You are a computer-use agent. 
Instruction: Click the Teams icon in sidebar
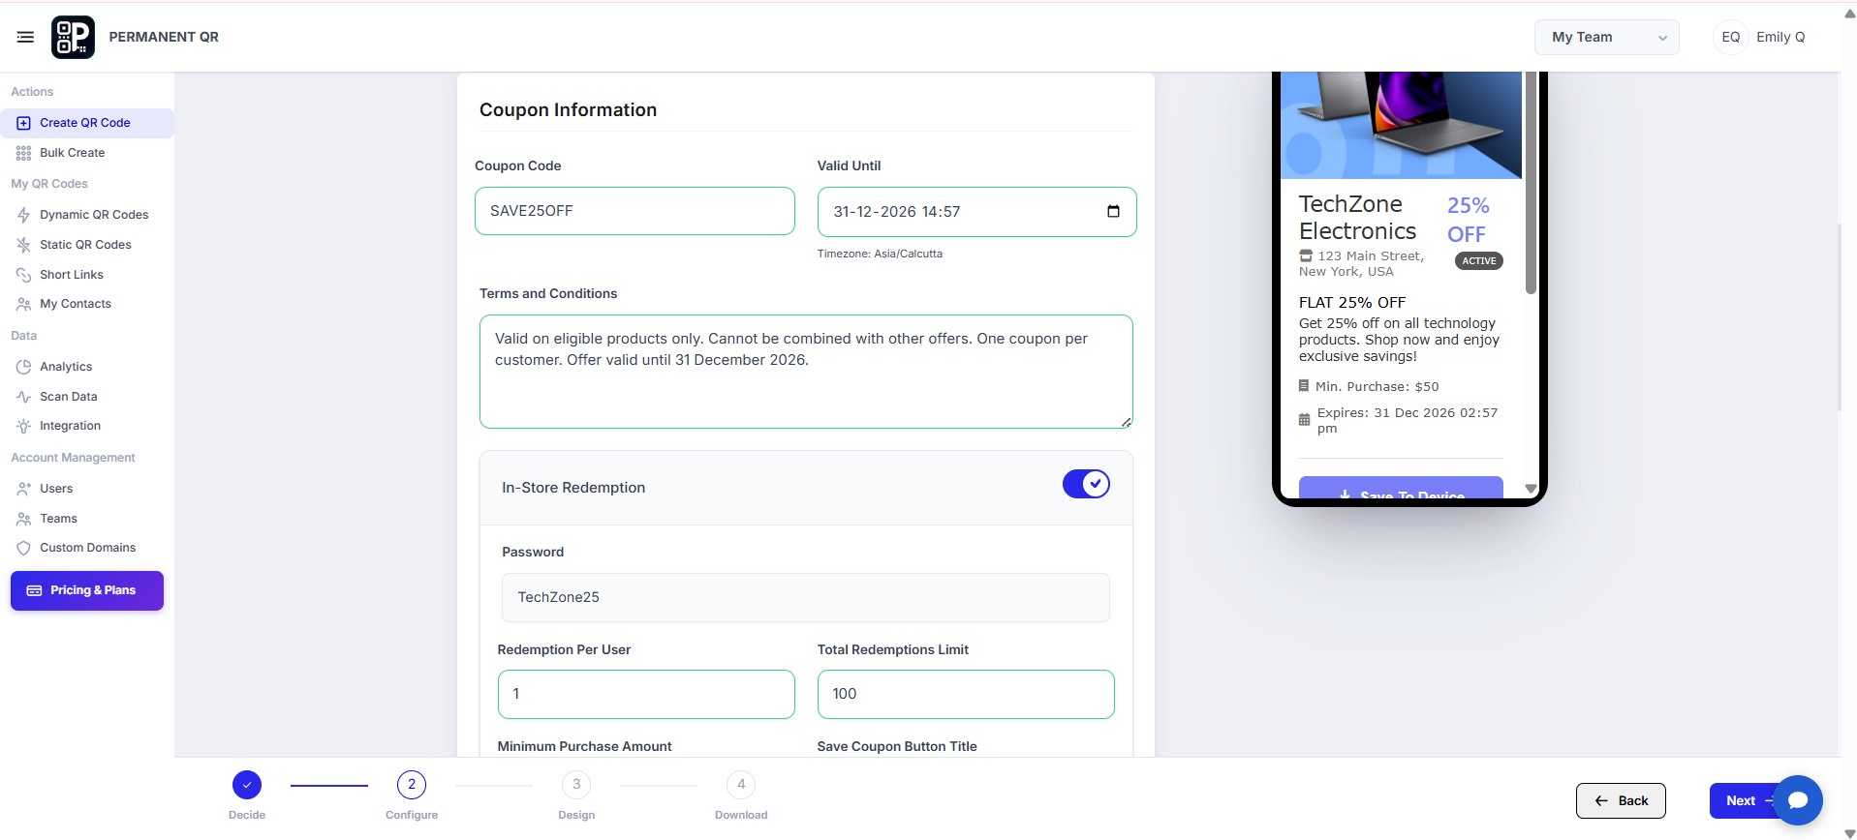pyautogui.click(x=23, y=519)
